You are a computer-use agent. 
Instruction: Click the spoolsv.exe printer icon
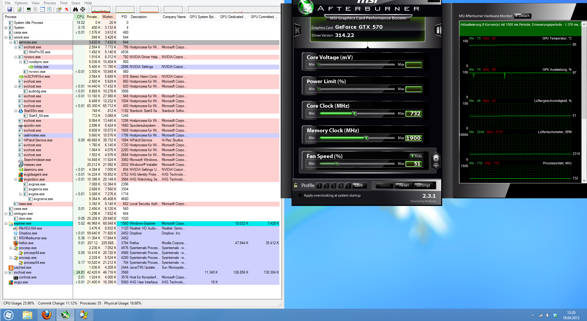(21, 125)
